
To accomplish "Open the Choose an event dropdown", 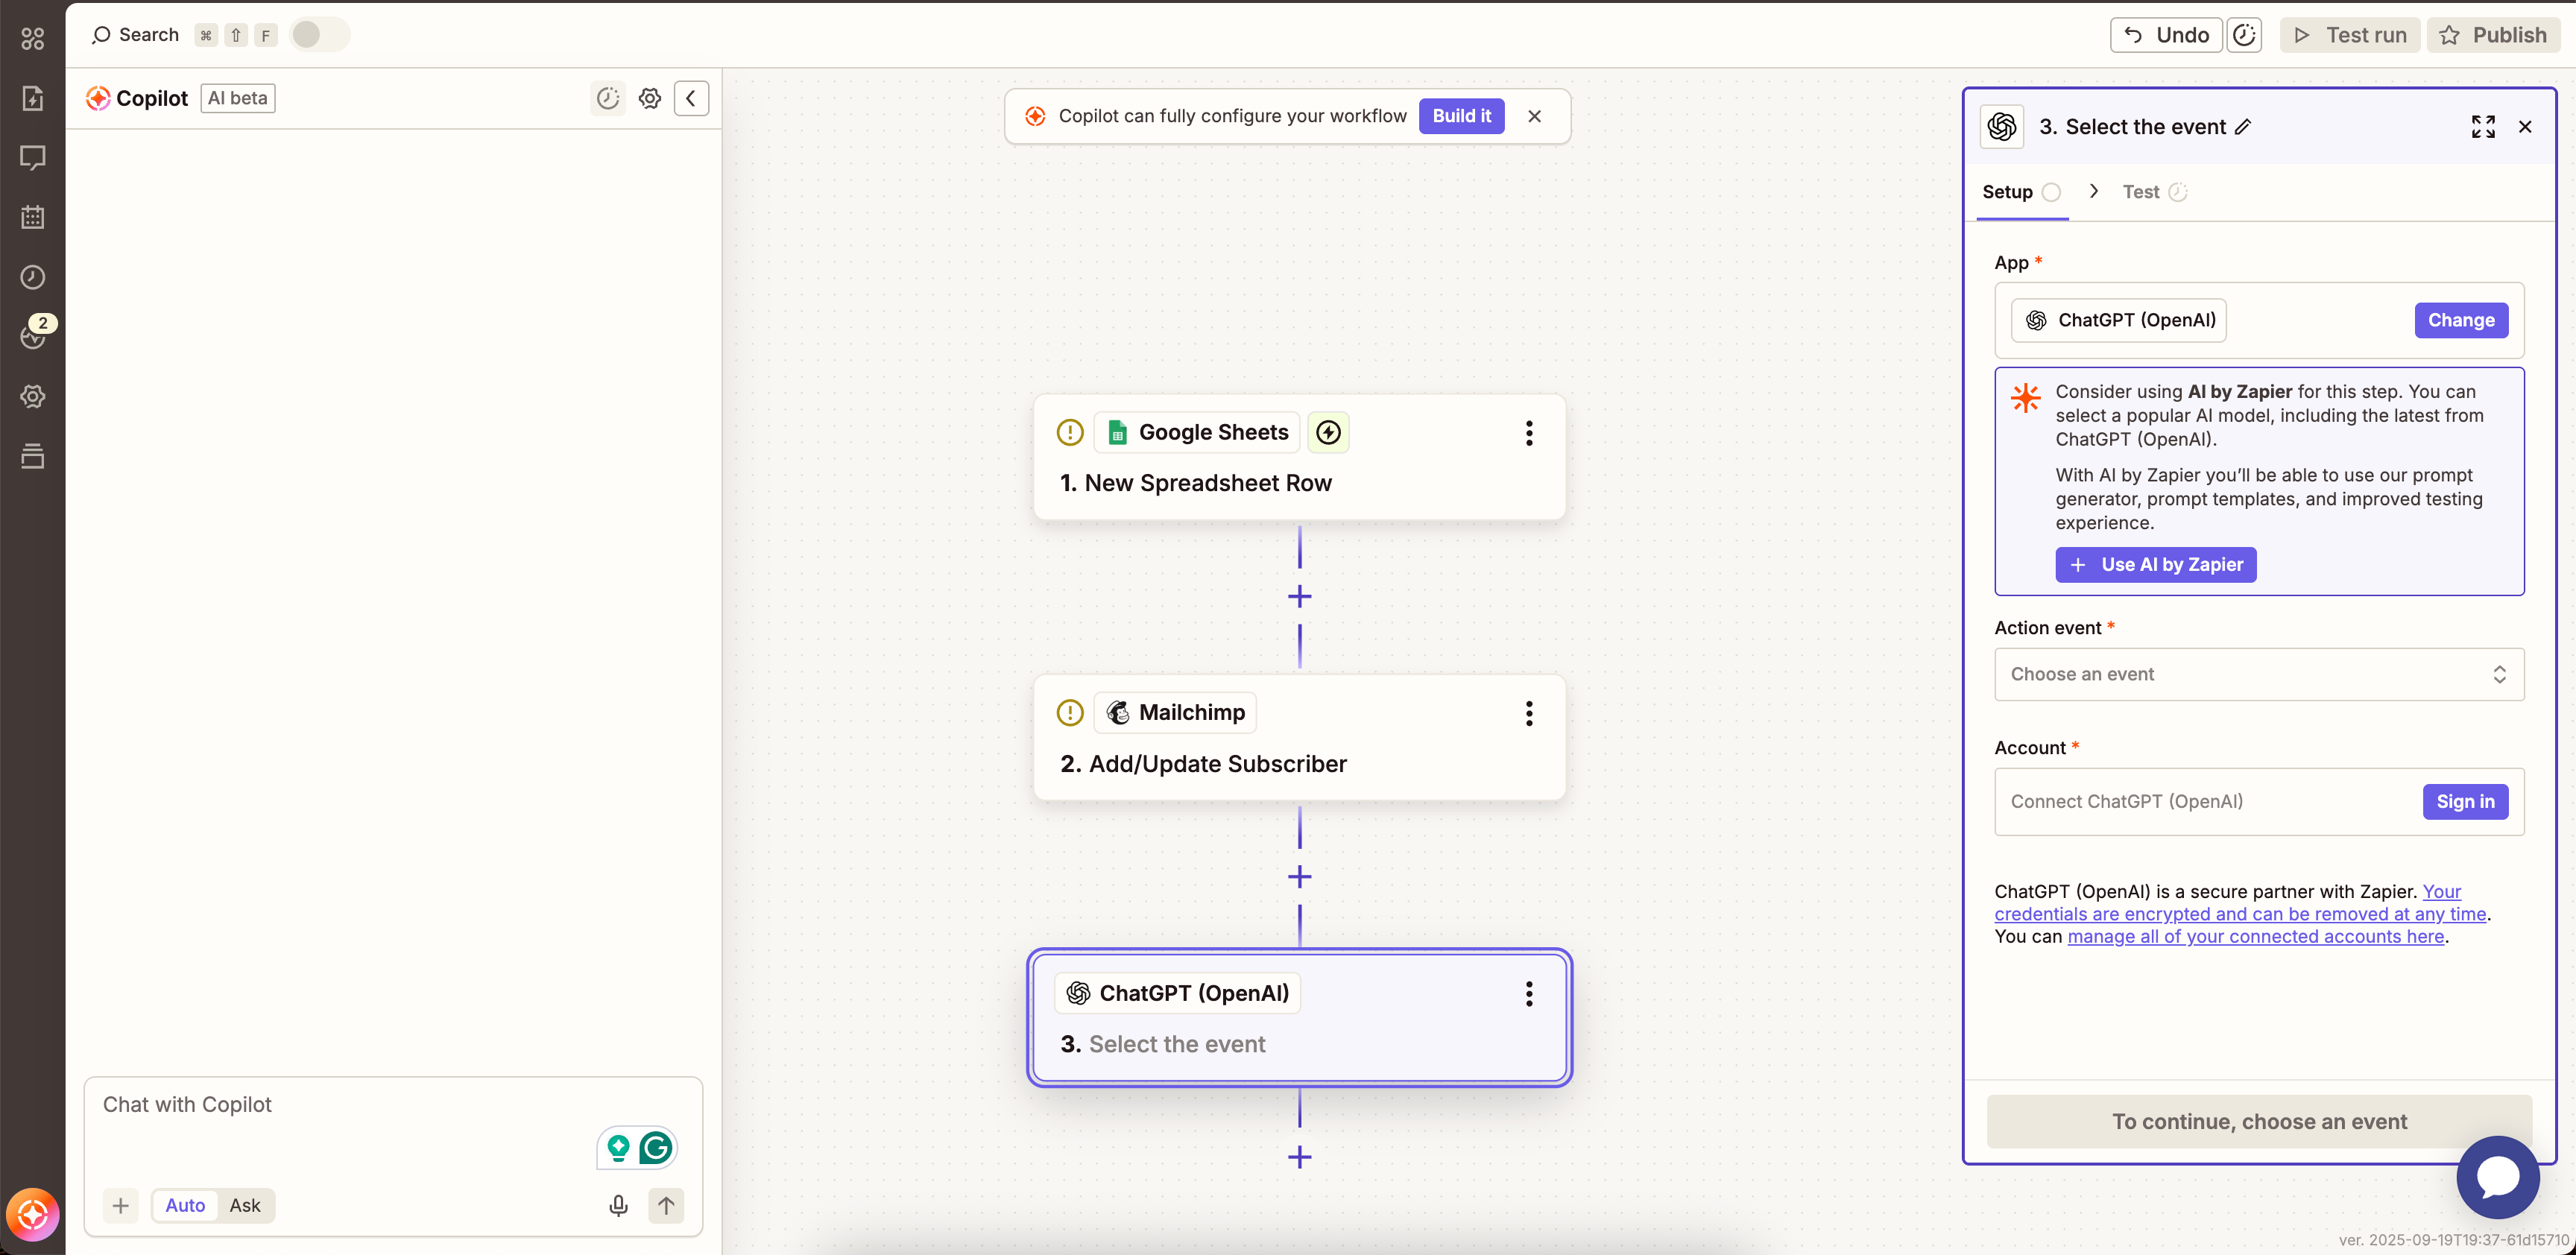I will coord(2259,674).
